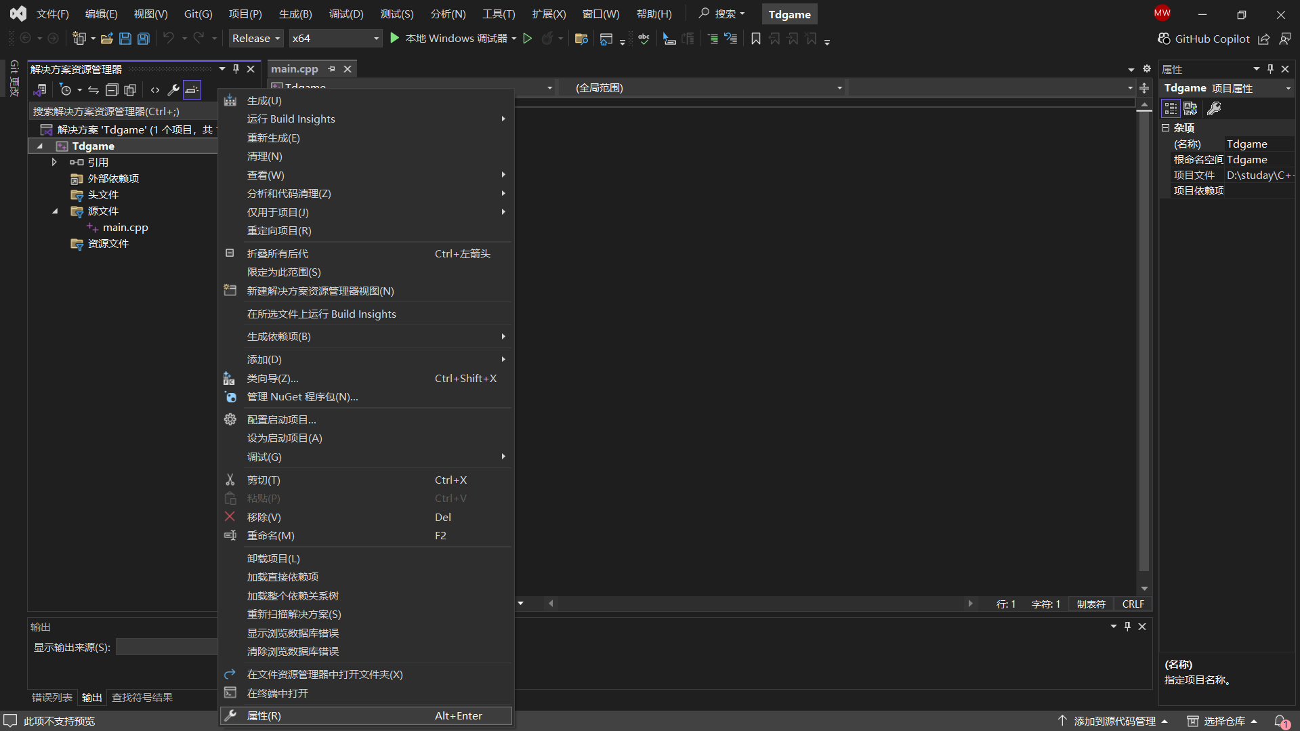Image resolution: width=1300 pixels, height=731 pixels.
Task: Click the Save All toolbar icon
Action: click(x=144, y=39)
